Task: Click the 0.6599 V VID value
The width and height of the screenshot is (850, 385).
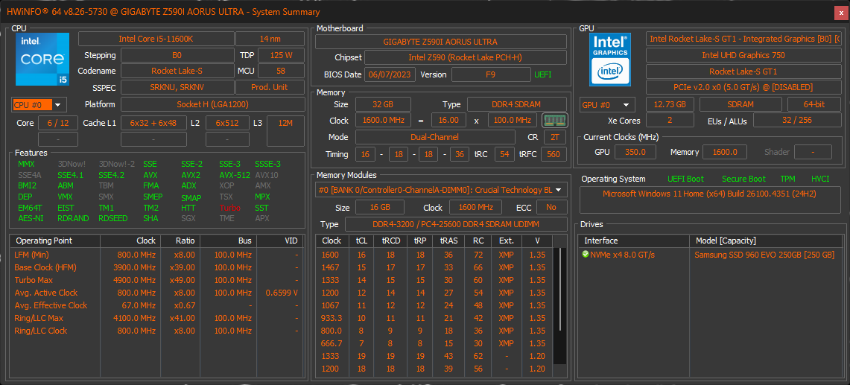Action: tap(282, 293)
